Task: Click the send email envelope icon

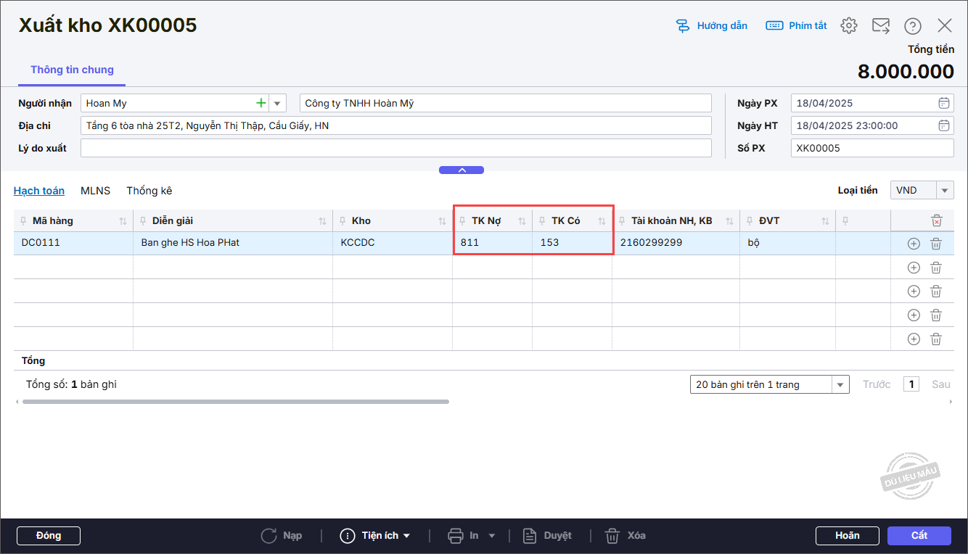Action: coord(880,26)
